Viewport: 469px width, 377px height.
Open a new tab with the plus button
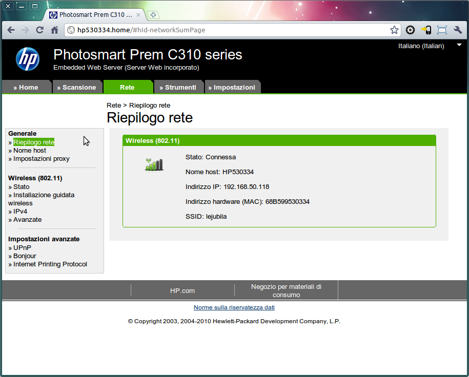coord(153,15)
